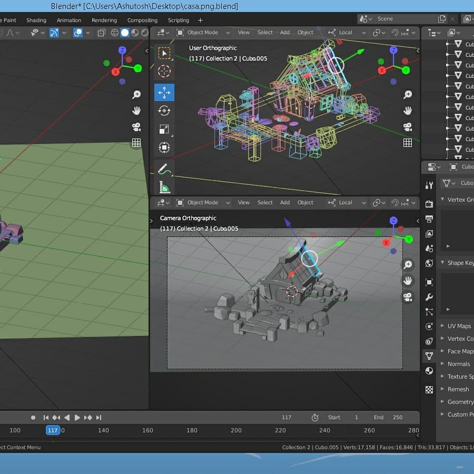
Task: Open the View Layer properties tab
Action: point(429,234)
